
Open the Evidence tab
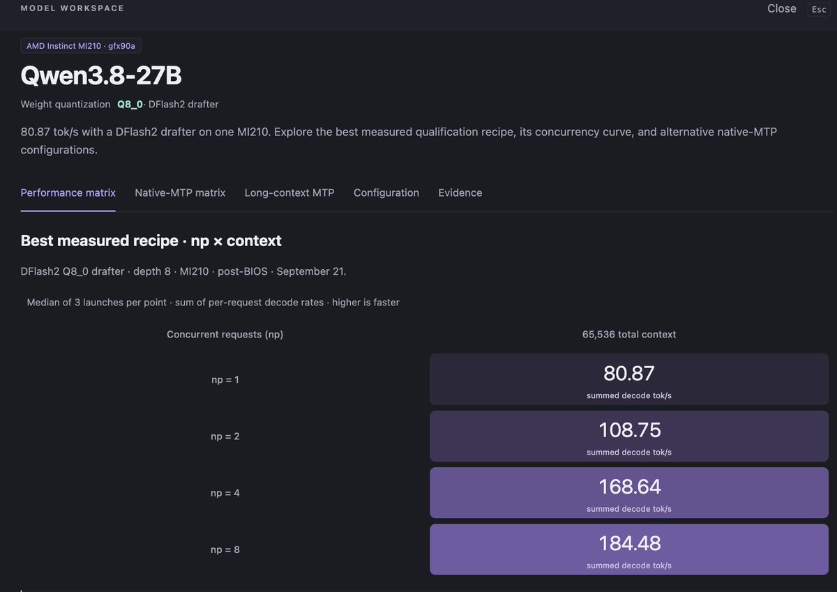(460, 192)
